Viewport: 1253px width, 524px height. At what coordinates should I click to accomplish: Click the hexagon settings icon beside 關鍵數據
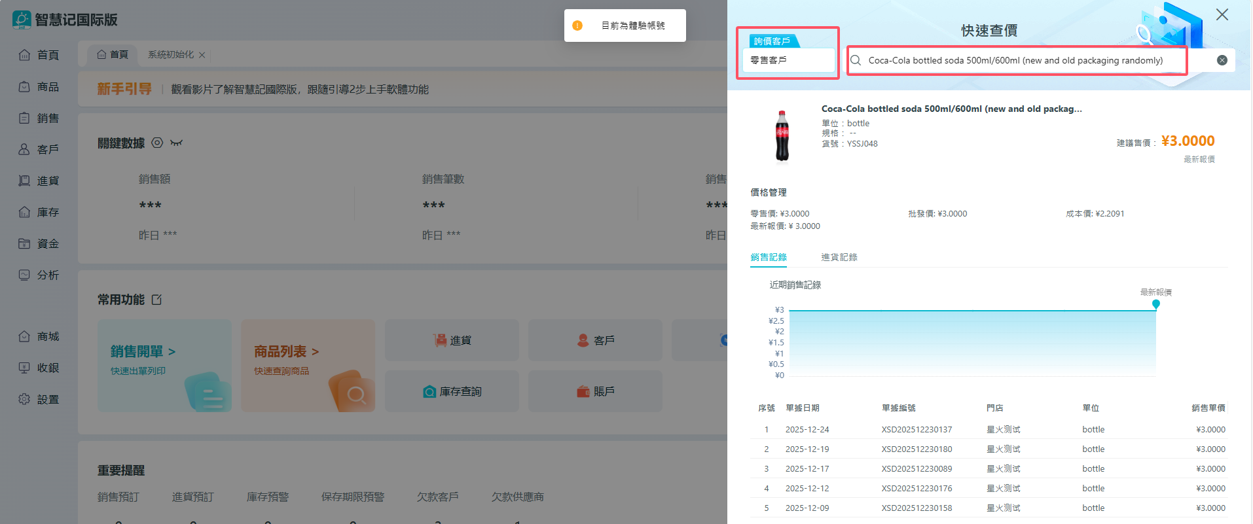157,143
